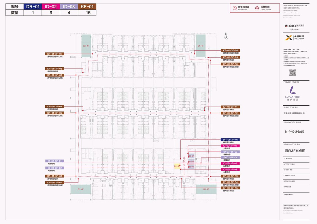Click the Lighting Required lamp icon
Image resolution: width=317 pixels, height=224 pixels.
point(257,8)
